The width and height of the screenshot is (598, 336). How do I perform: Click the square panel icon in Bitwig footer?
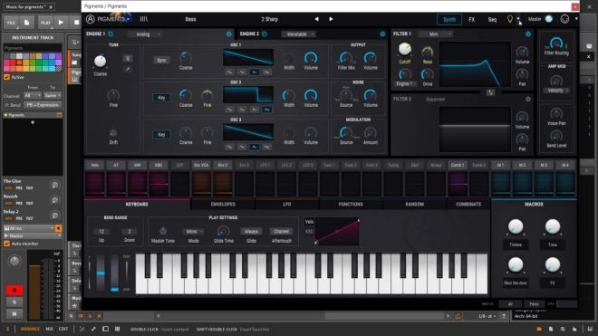[106, 329]
